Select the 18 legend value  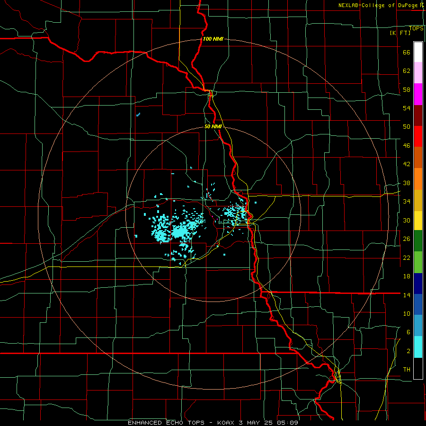tap(407, 276)
